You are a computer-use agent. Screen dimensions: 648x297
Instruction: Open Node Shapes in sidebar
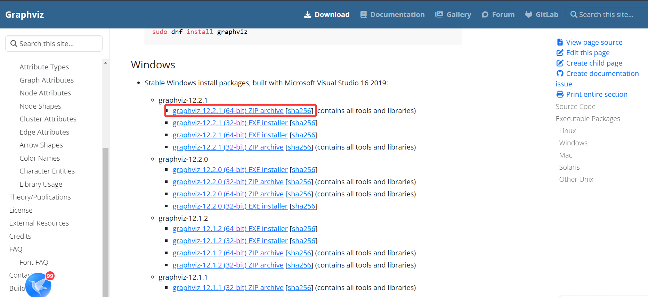click(x=40, y=106)
